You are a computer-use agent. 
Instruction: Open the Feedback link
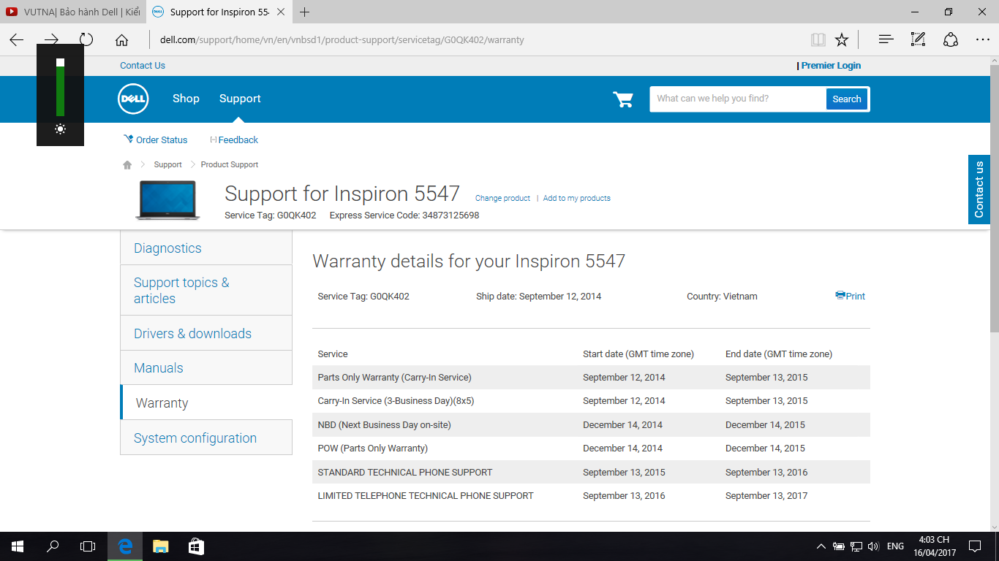point(234,140)
